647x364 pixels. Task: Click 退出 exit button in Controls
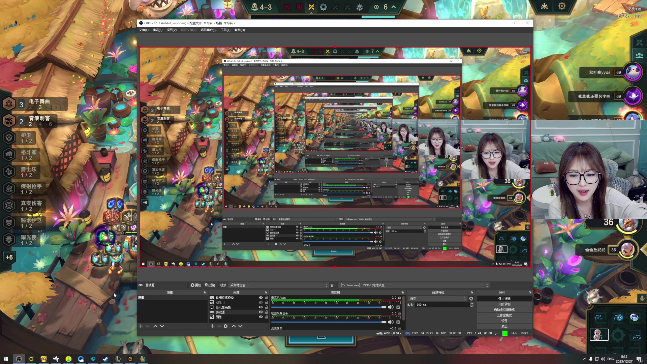point(504,326)
